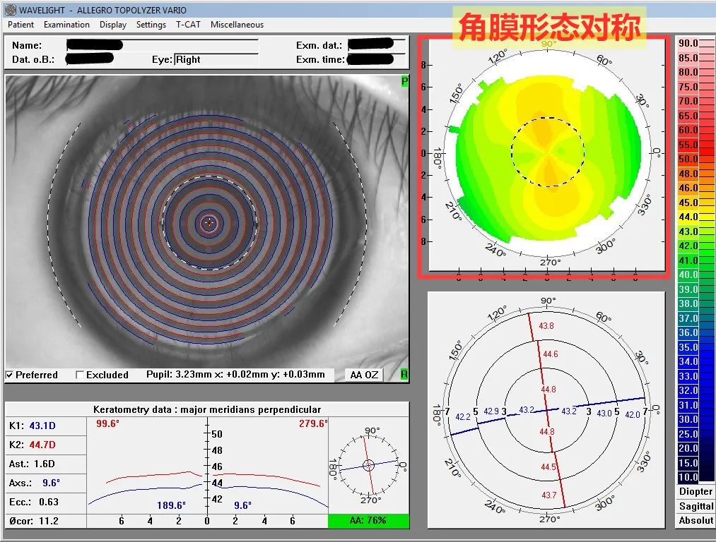
Task: Click the Axs.: 9.6° value
Action: 51,483
